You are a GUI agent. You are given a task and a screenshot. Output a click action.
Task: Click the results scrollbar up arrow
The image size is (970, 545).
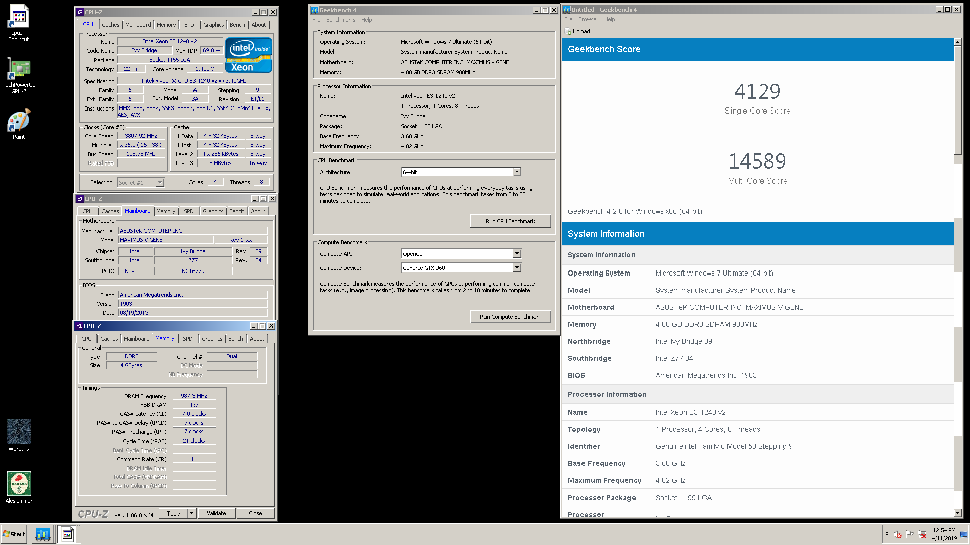[957, 42]
